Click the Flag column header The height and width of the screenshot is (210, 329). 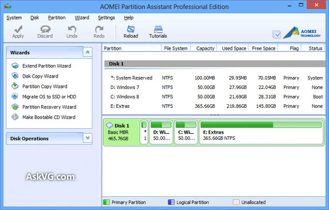[x=290, y=49]
